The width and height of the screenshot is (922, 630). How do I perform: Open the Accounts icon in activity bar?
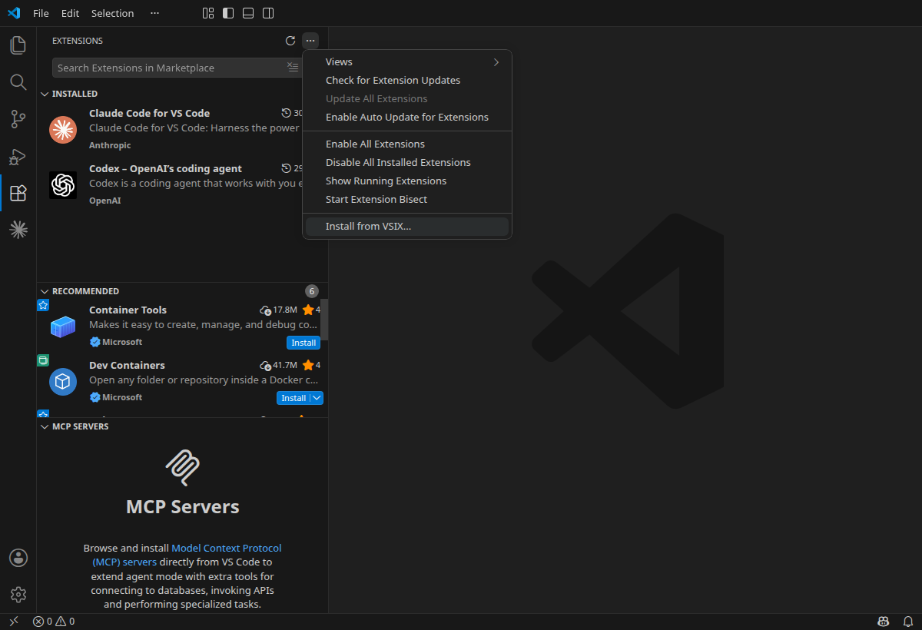coord(18,558)
